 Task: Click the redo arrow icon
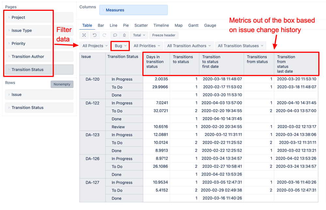(104, 35)
